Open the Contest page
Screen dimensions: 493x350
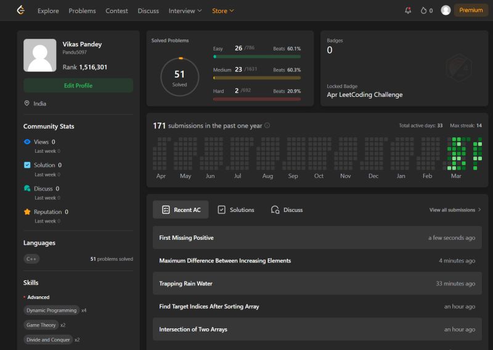[116, 10]
